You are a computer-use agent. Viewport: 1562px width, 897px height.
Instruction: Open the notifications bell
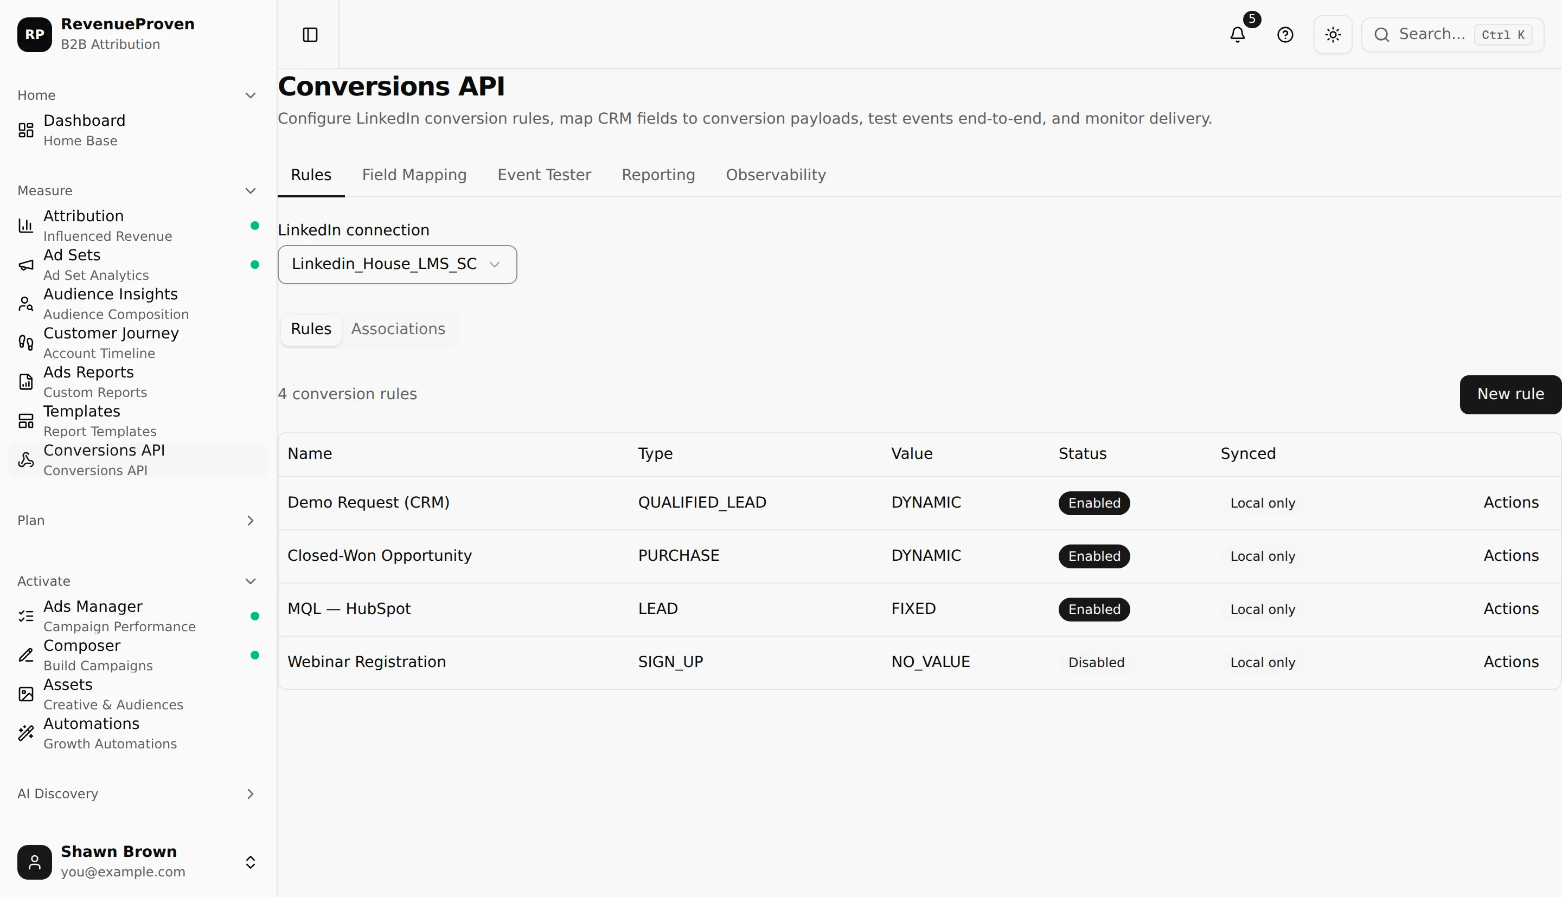click(1238, 35)
